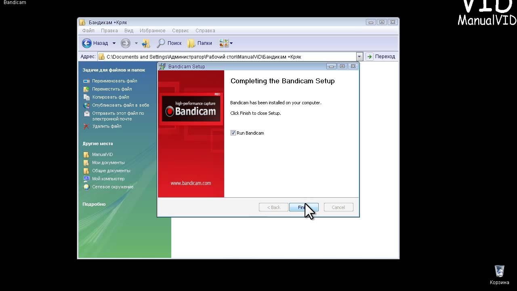The width and height of the screenshot is (517, 291).
Task: Click the Общие документы folder icon
Action: point(86,171)
